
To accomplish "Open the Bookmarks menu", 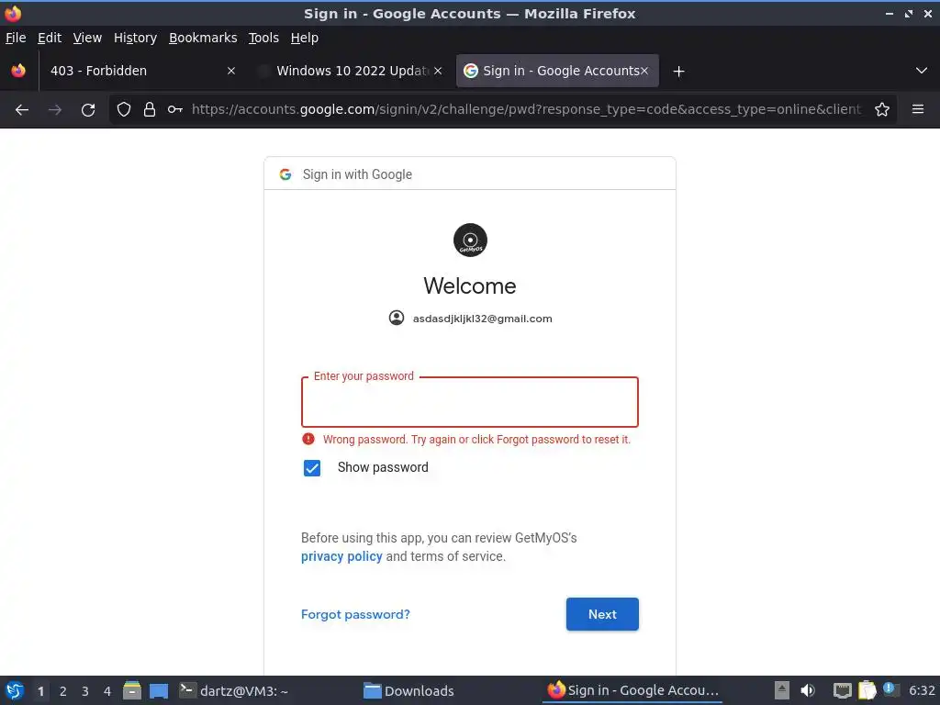I will (x=203, y=38).
